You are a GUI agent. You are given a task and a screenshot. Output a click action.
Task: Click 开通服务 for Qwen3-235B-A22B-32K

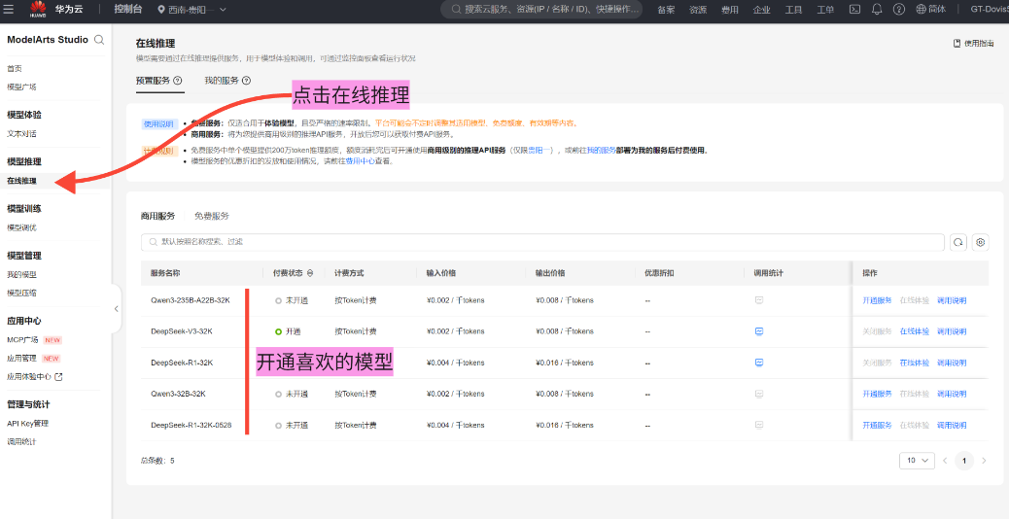coord(876,300)
